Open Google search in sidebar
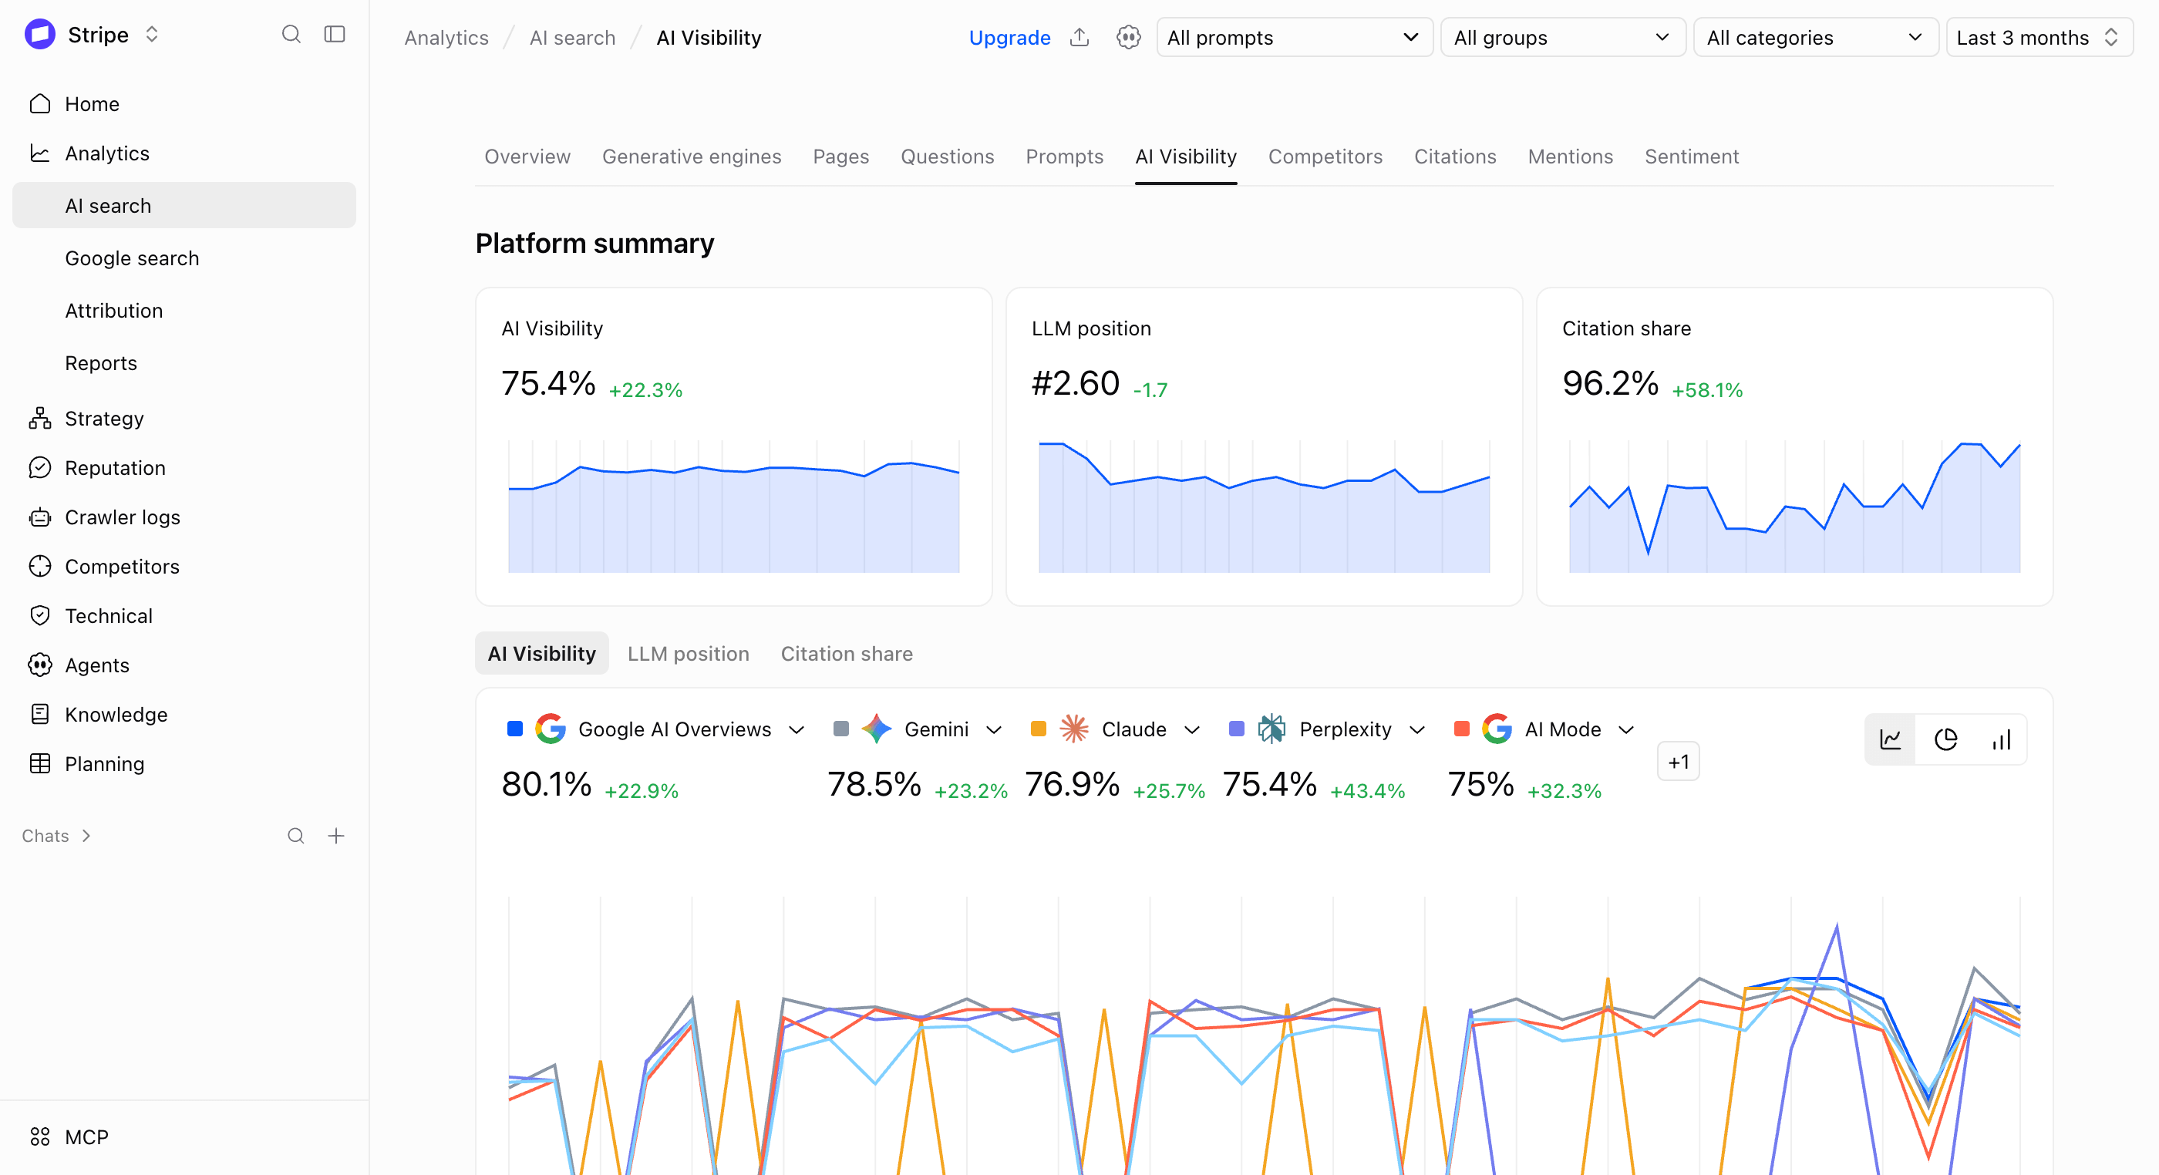 [x=184, y=258]
